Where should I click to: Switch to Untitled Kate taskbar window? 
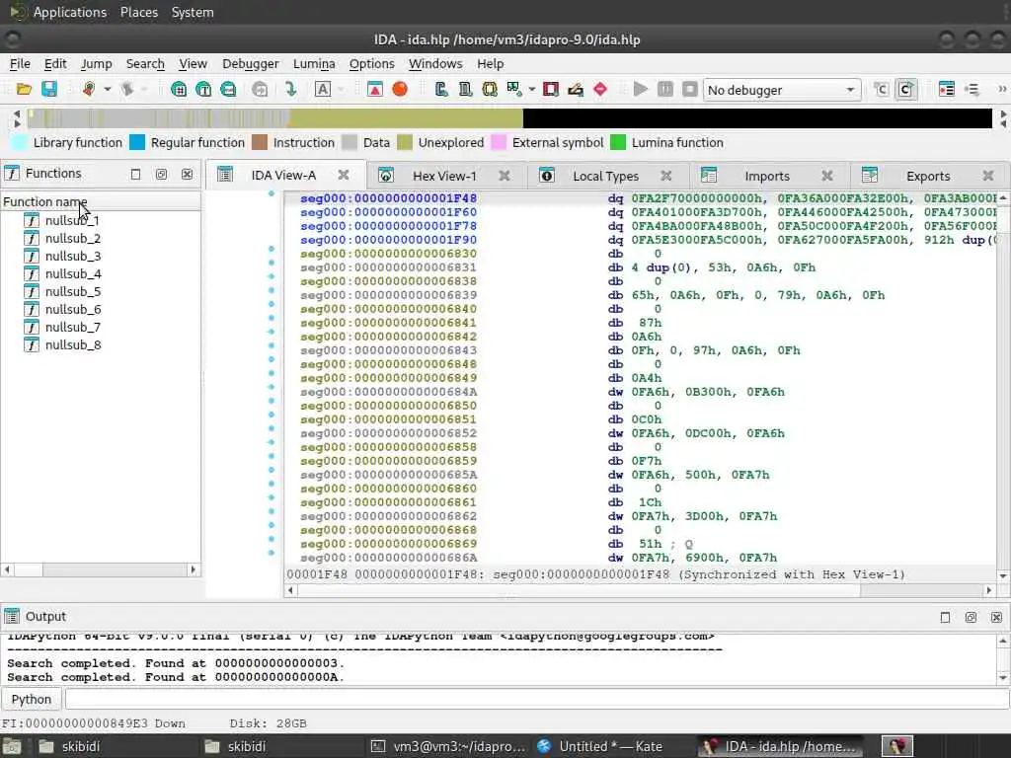pos(599,746)
